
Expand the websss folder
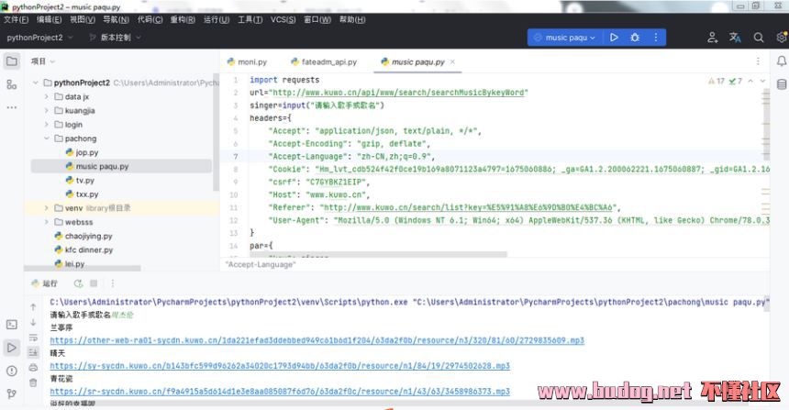tap(46, 222)
